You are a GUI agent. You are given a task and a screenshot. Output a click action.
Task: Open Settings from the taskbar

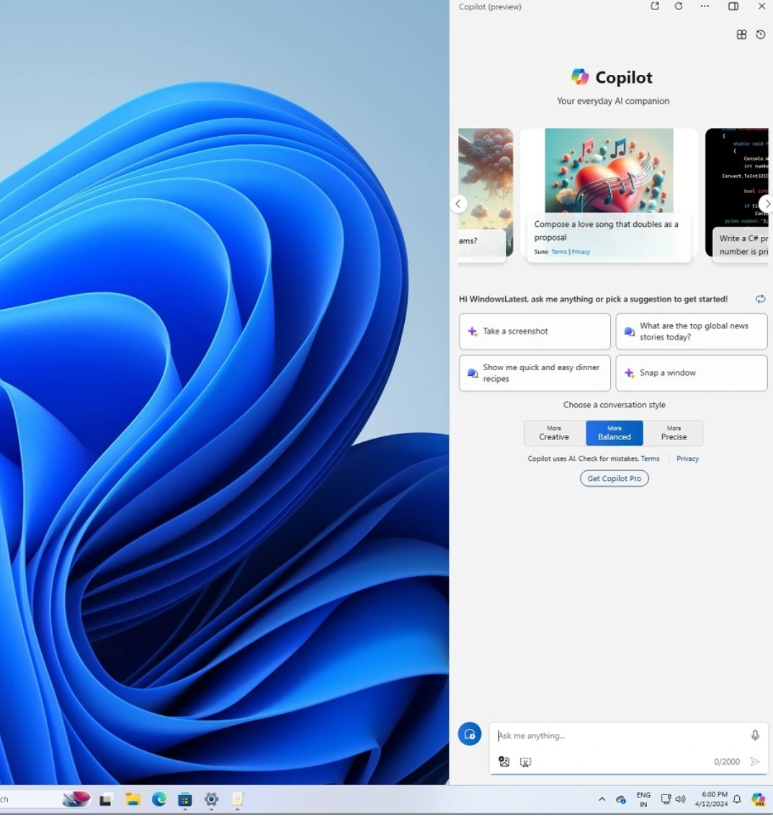click(211, 800)
